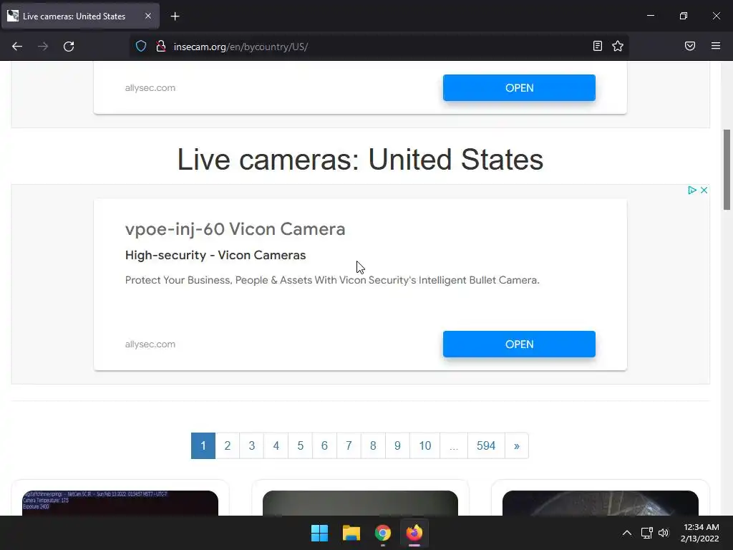Click the Vicon ad description text
The image size is (733, 550).
pyautogui.click(x=332, y=280)
